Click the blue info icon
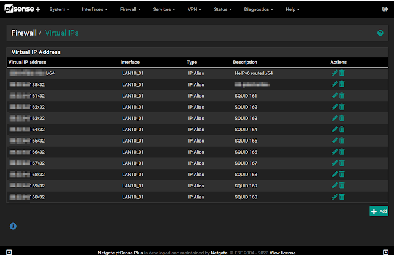The height and width of the screenshot is (255, 394). (x=13, y=226)
